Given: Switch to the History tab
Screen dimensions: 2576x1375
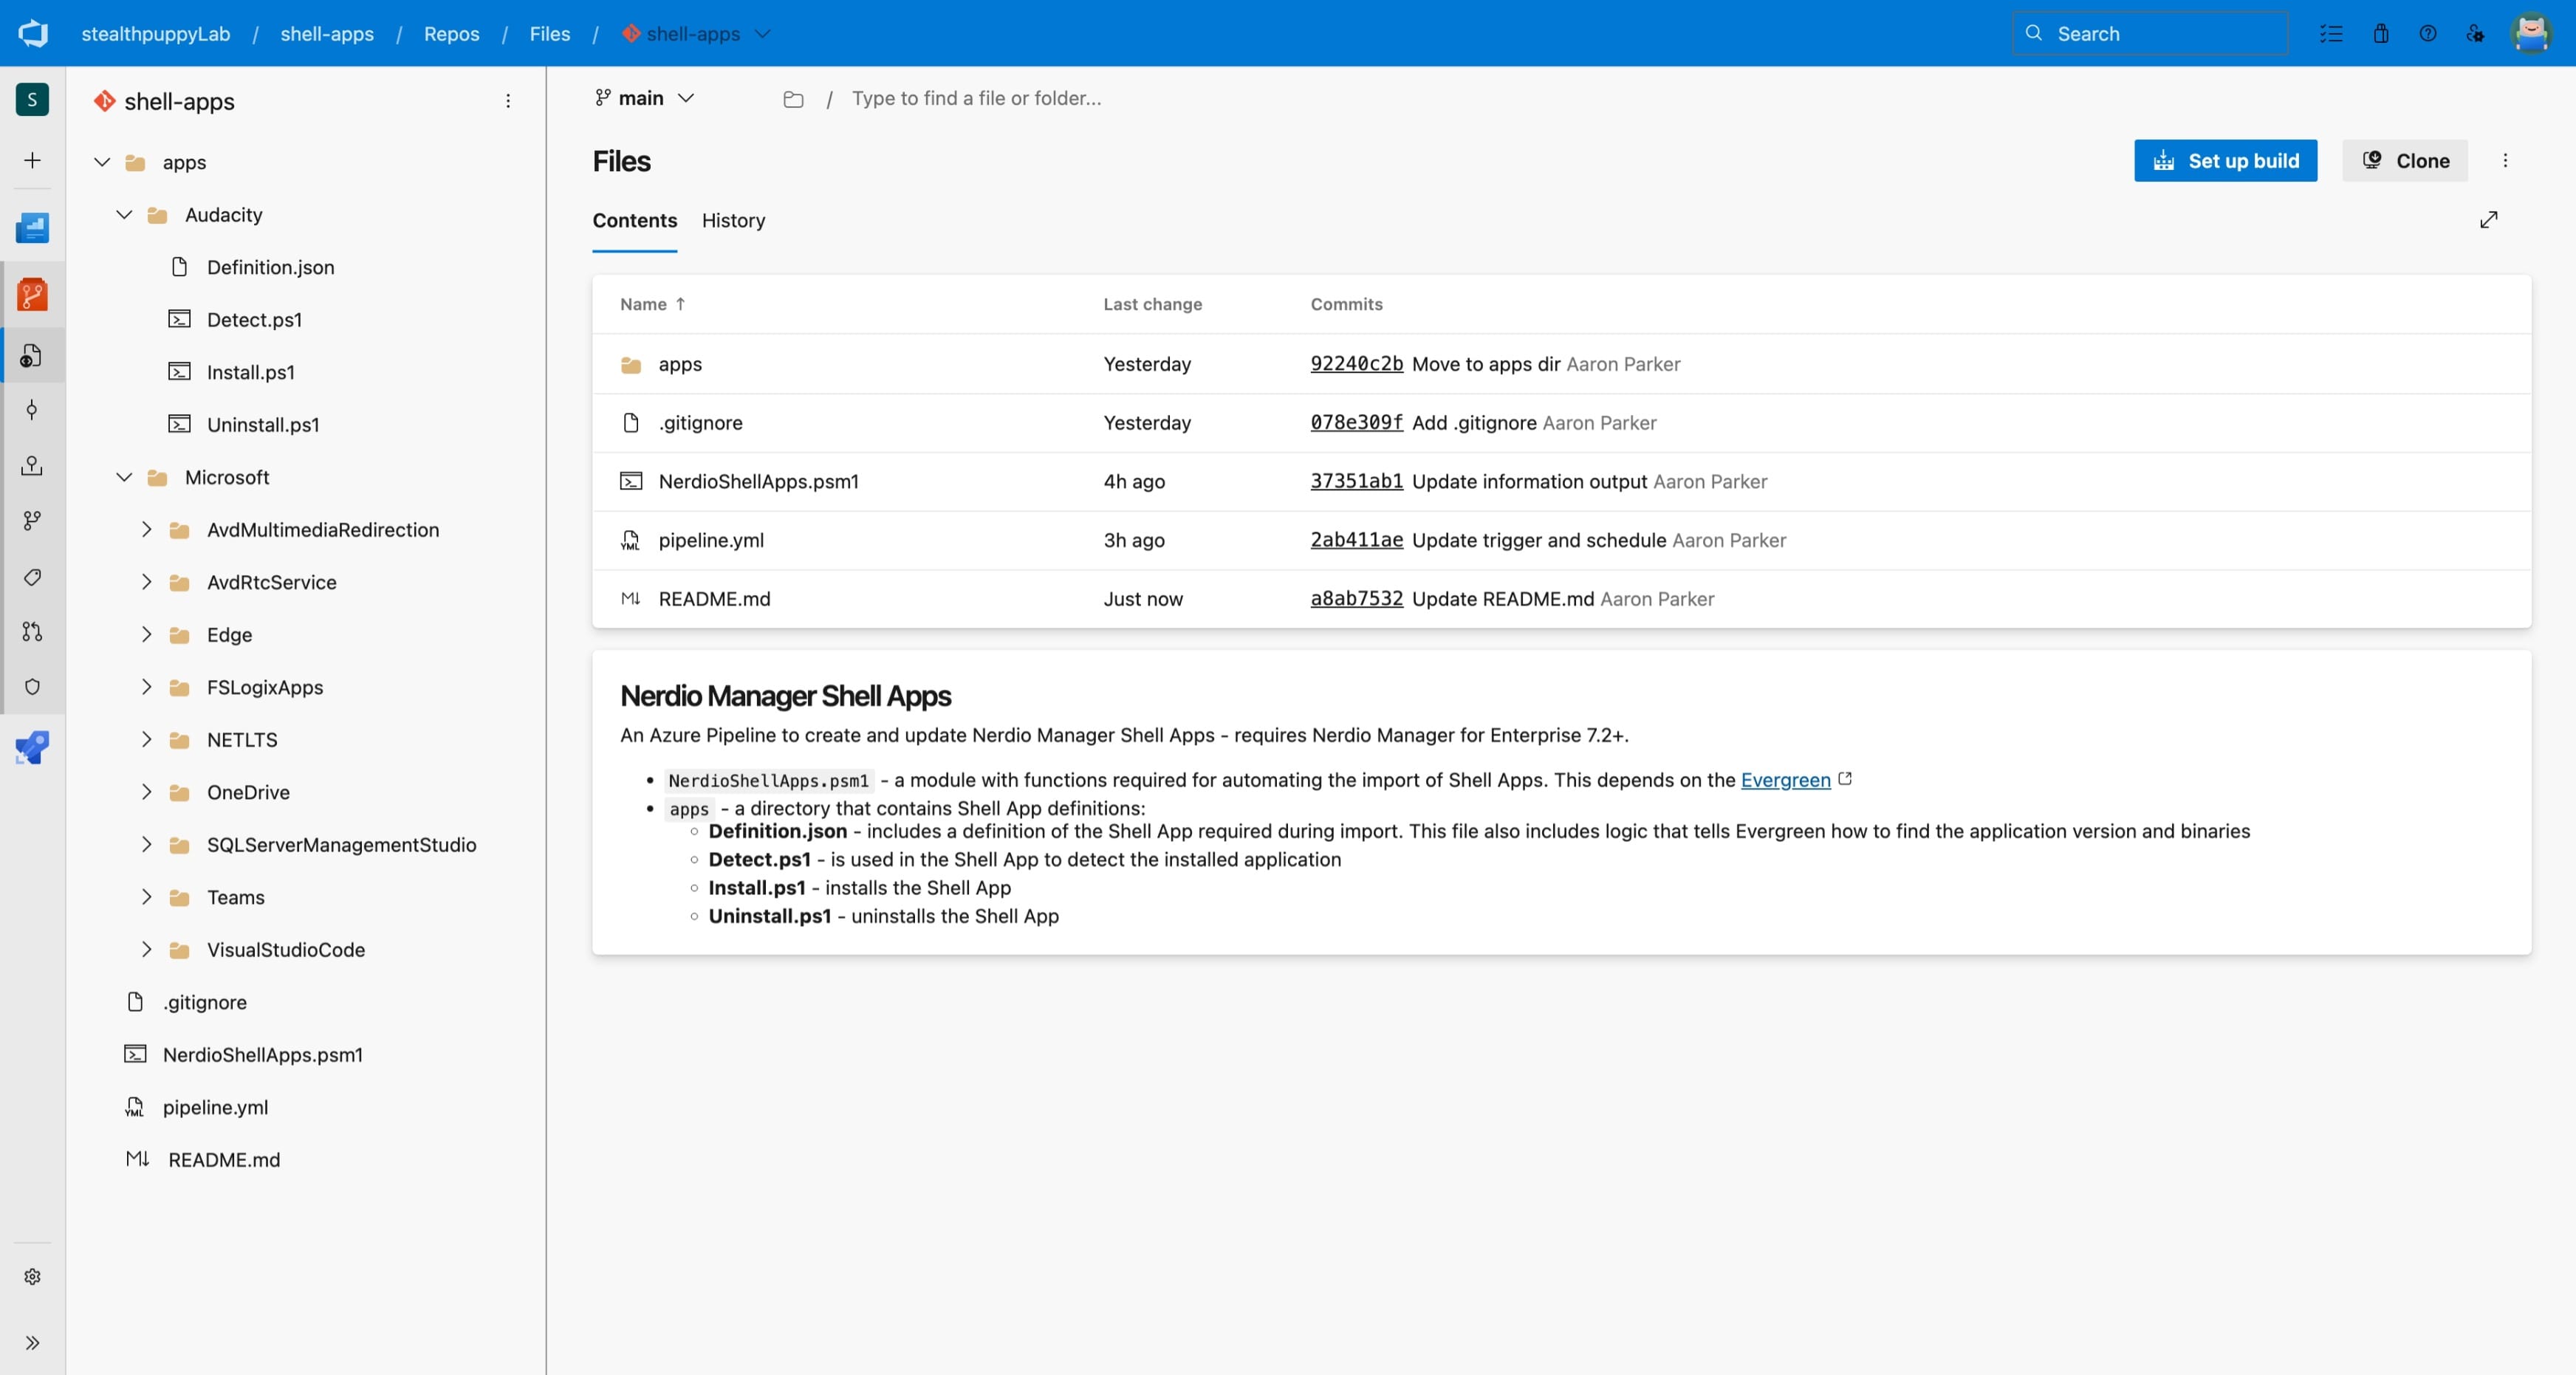Looking at the screenshot, I should (x=733, y=220).
